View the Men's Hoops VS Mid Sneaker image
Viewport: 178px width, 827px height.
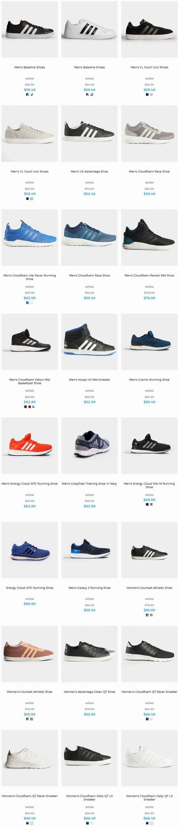point(89,342)
